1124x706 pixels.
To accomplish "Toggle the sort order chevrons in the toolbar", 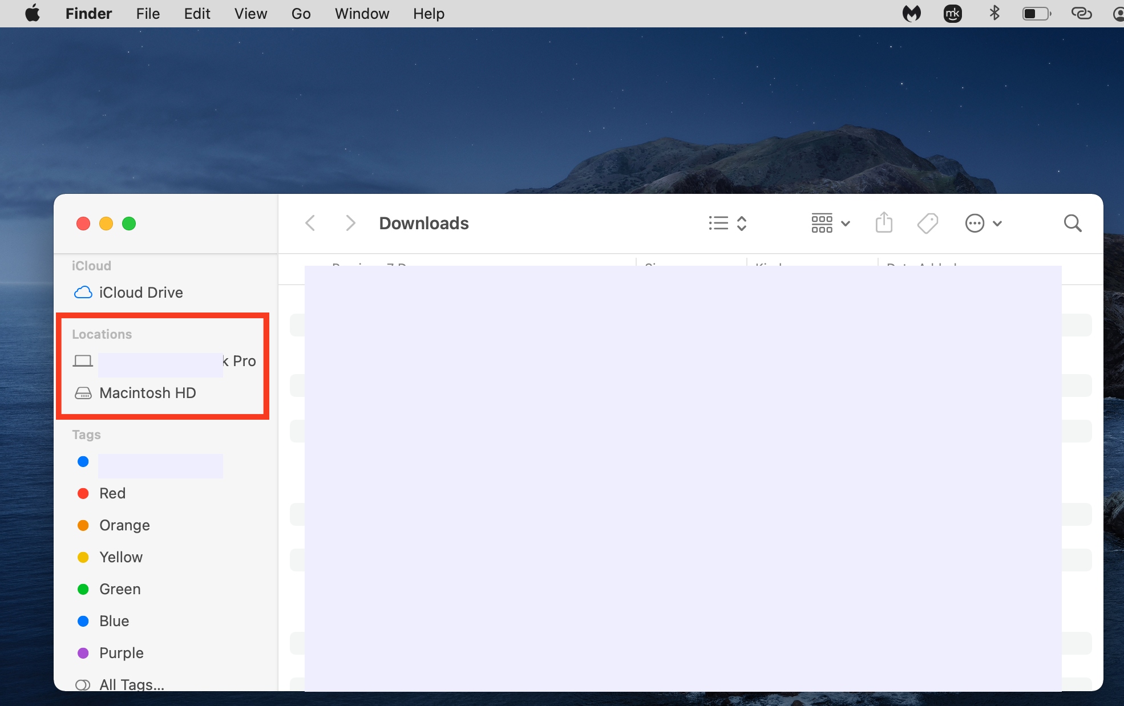I will tap(742, 223).
